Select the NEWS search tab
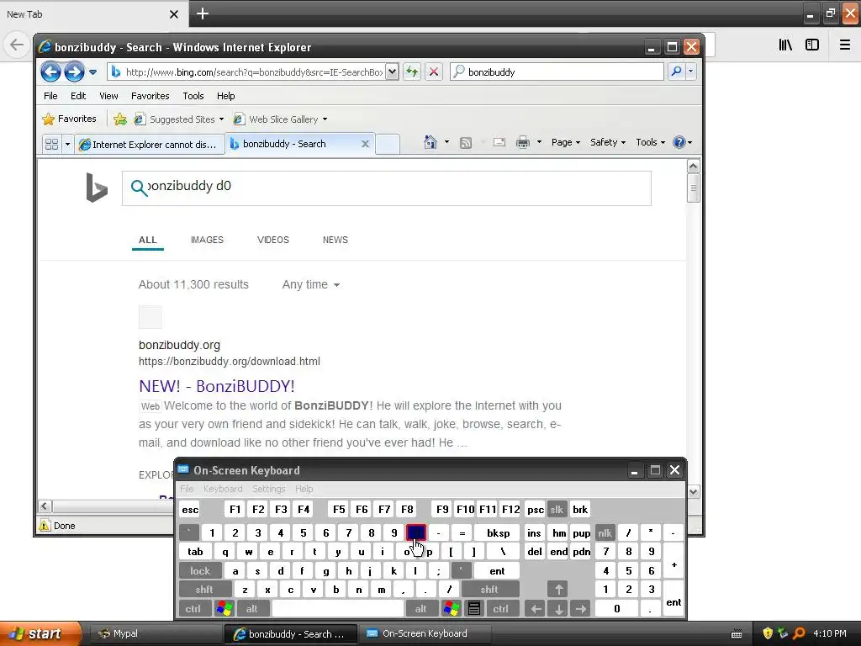Image resolution: width=861 pixels, height=646 pixels. coord(335,240)
